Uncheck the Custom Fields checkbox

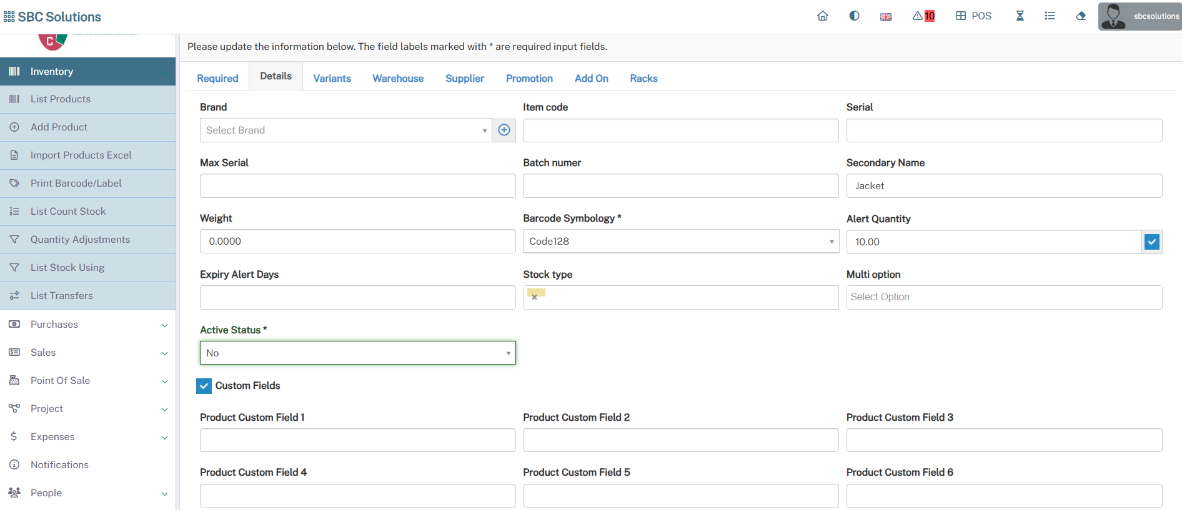204,386
